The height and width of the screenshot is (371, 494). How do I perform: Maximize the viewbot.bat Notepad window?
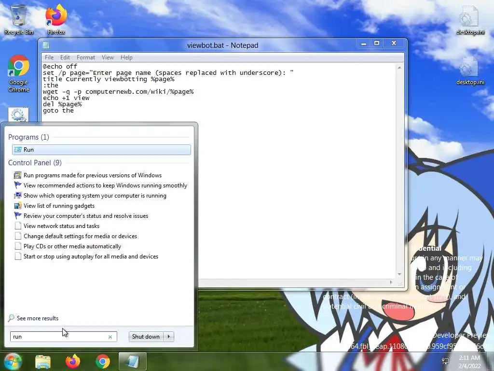click(377, 43)
